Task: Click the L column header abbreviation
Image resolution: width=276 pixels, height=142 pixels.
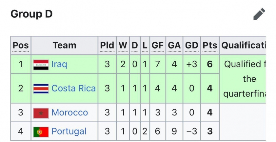Action: pos(145,46)
